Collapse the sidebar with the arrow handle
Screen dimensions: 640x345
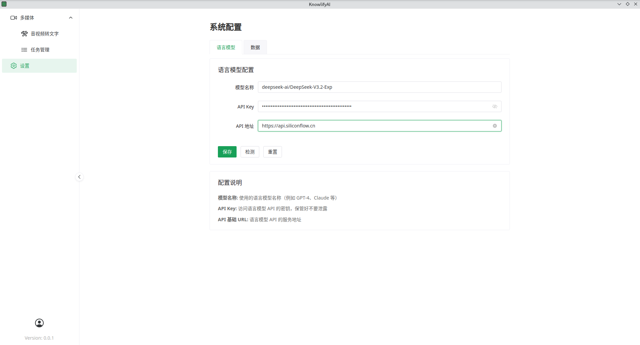[79, 177]
